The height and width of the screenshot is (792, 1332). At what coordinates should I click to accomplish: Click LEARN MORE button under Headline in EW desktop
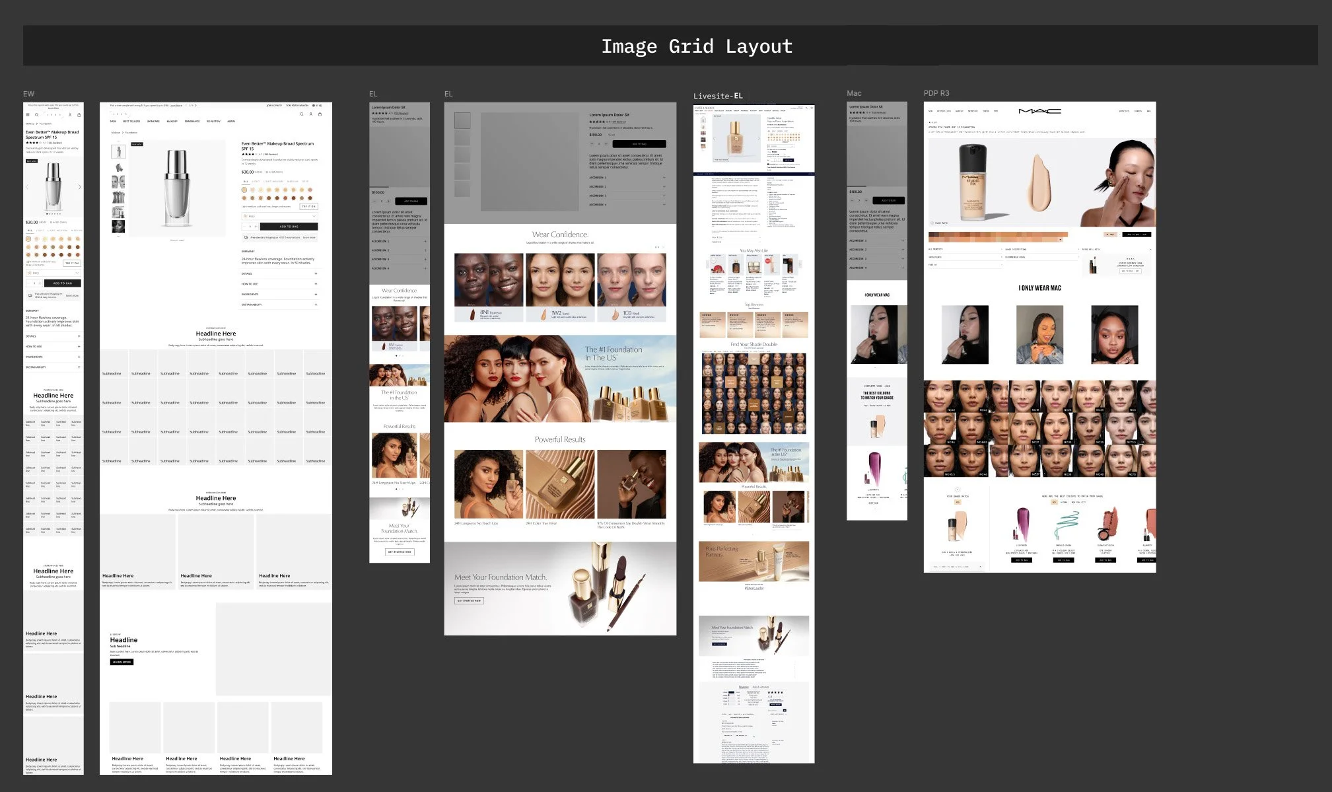coord(122,662)
